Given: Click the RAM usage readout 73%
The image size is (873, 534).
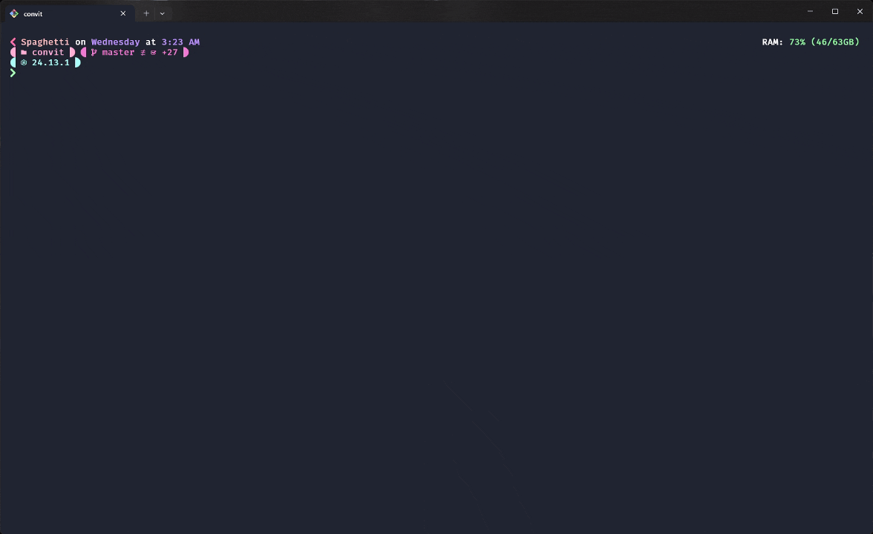Looking at the screenshot, I should click(797, 42).
